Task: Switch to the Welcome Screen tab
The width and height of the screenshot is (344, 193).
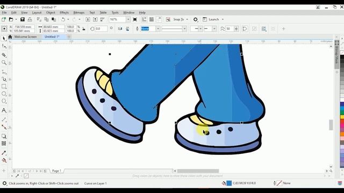Action: pos(25,37)
